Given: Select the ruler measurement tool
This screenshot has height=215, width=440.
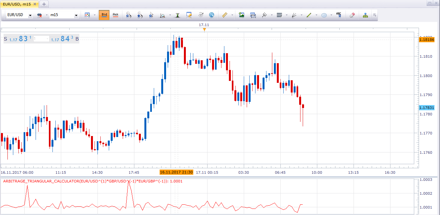Looking at the screenshot, I should pyautogui.click(x=225, y=15).
